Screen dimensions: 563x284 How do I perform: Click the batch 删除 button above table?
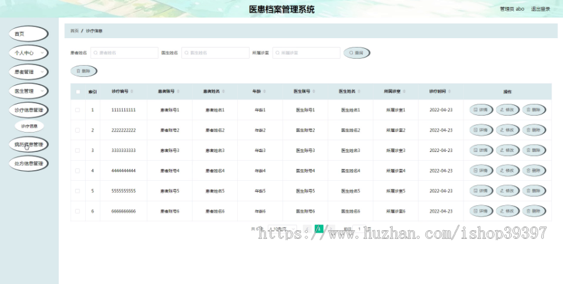coord(84,71)
